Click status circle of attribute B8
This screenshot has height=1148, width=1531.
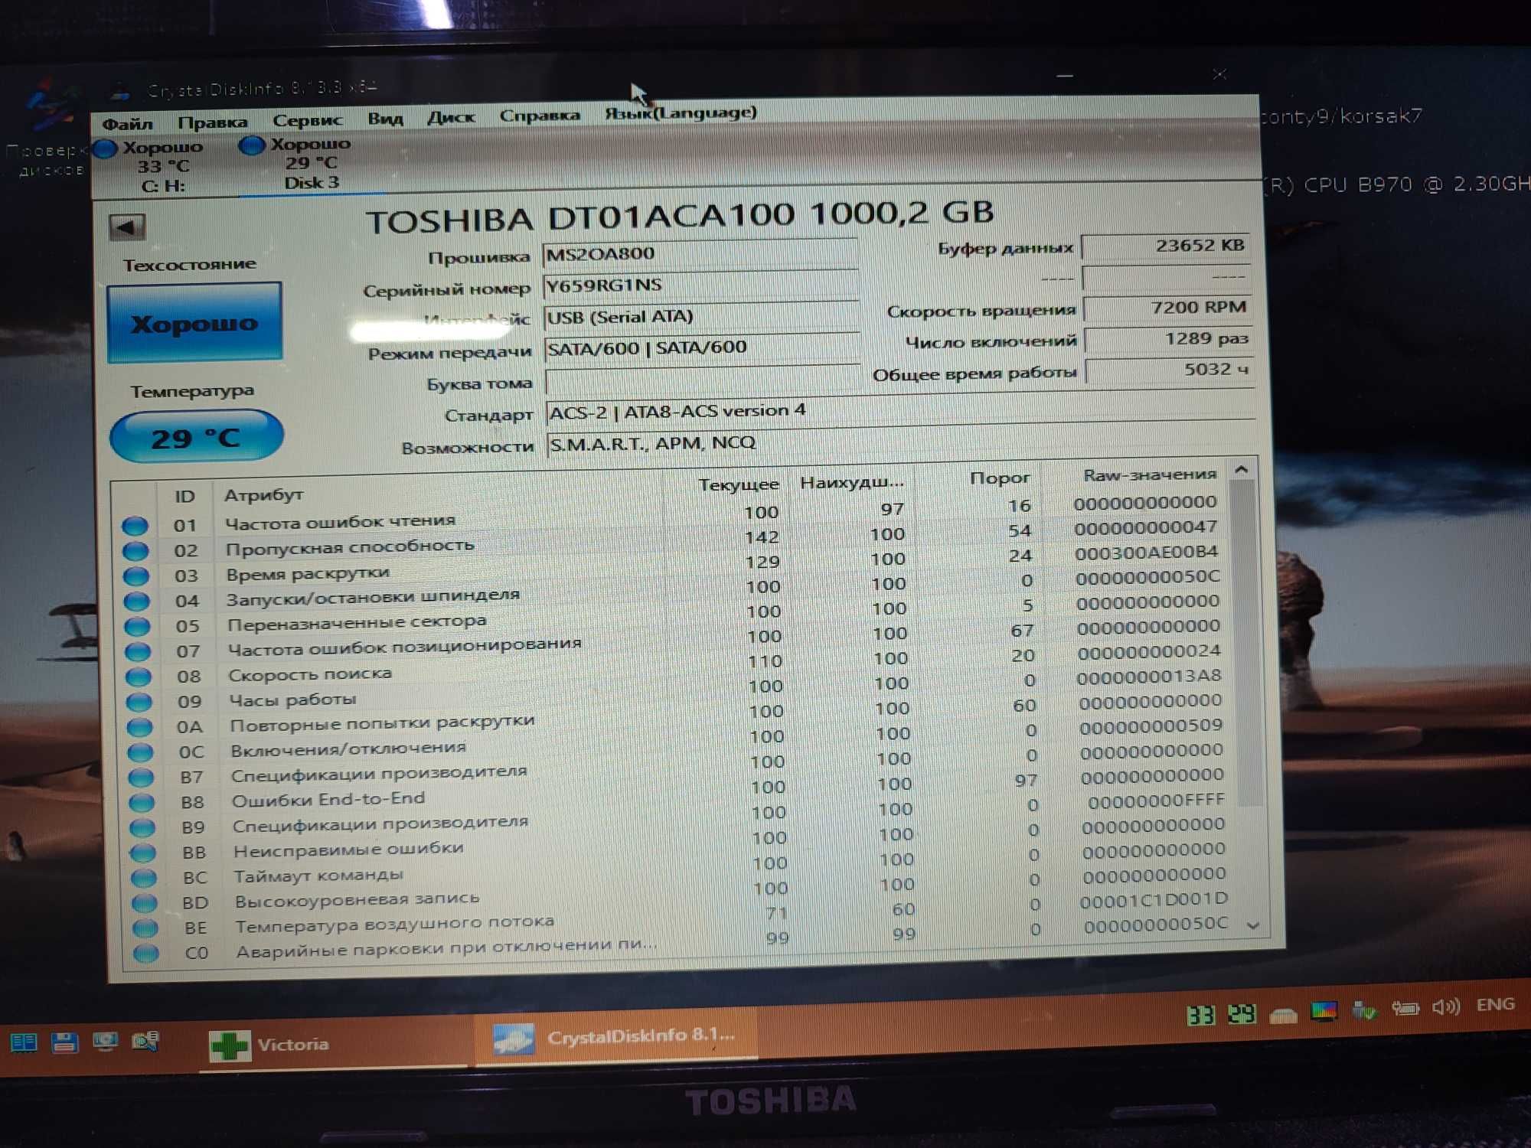(x=142, y=803)
